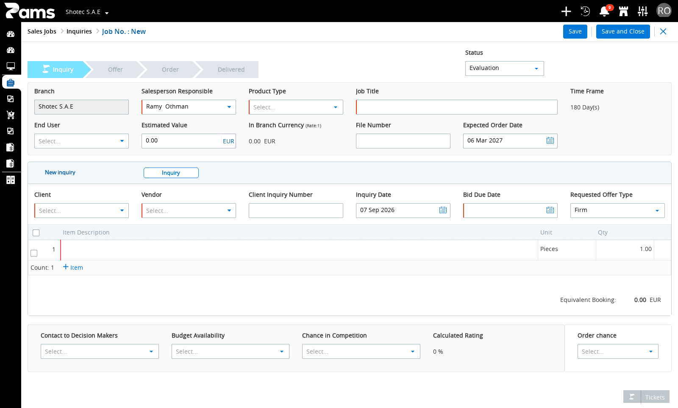The width and height of the screenshot is (678, 408).
Task: Click the 1.00 quantity cell
Action: [625, 250]
